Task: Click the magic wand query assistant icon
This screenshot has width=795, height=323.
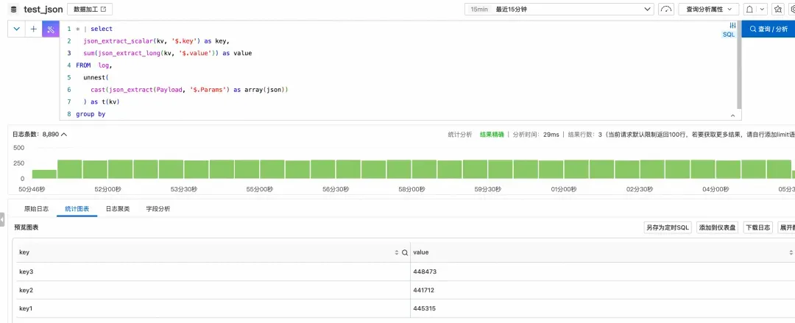Action: [x=51, y=29]
